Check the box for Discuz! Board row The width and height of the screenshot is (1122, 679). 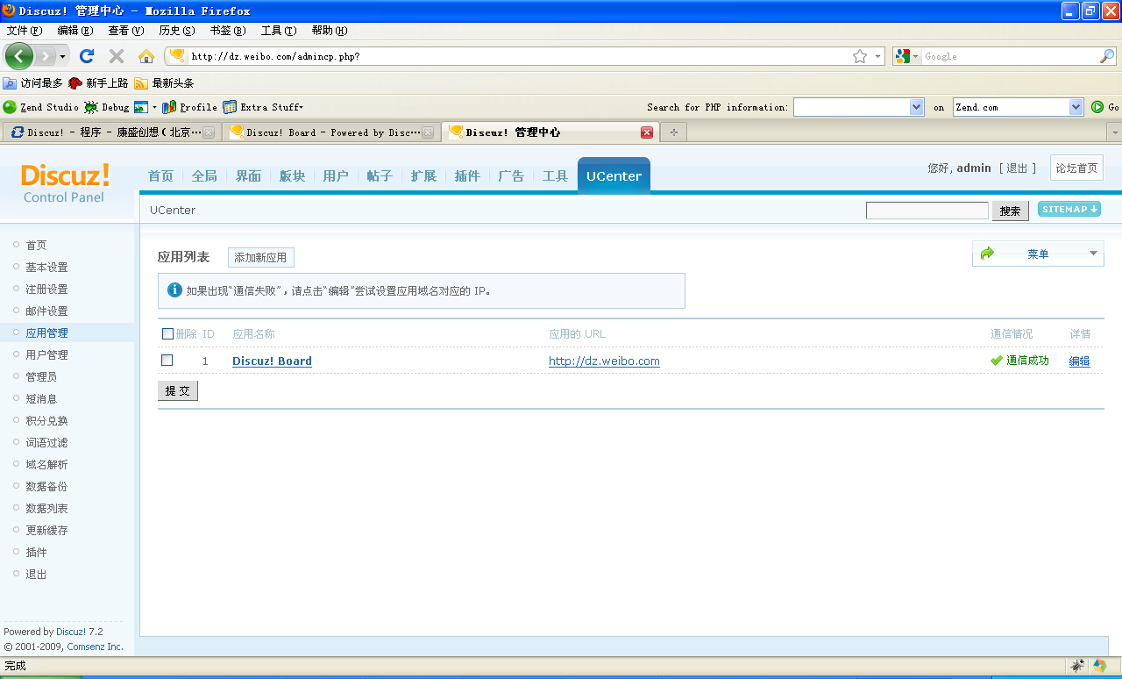(x=167, y=361)
